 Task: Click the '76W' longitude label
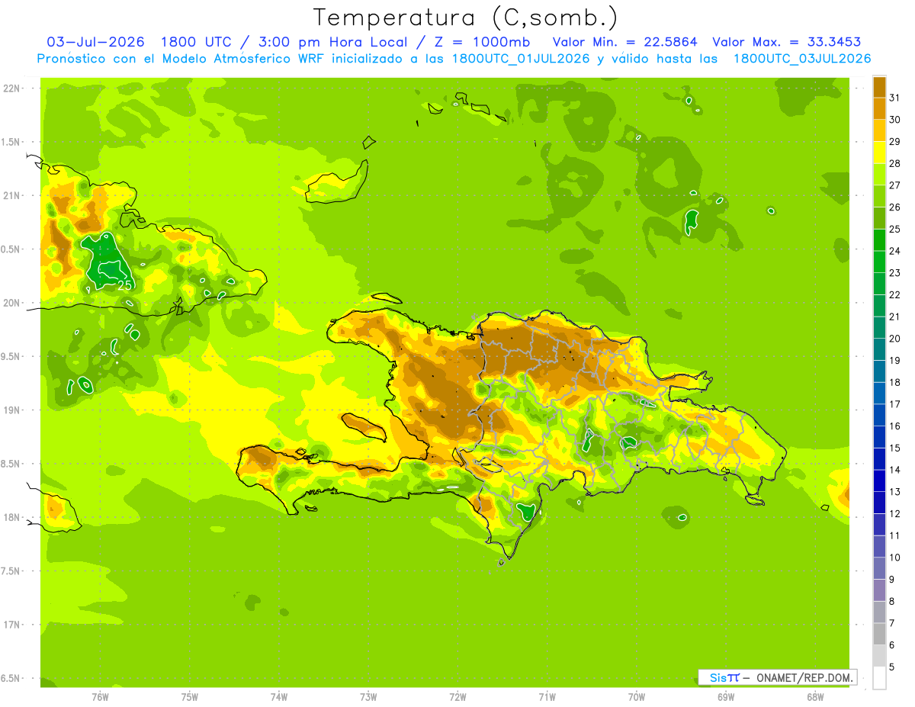[100, 696]
